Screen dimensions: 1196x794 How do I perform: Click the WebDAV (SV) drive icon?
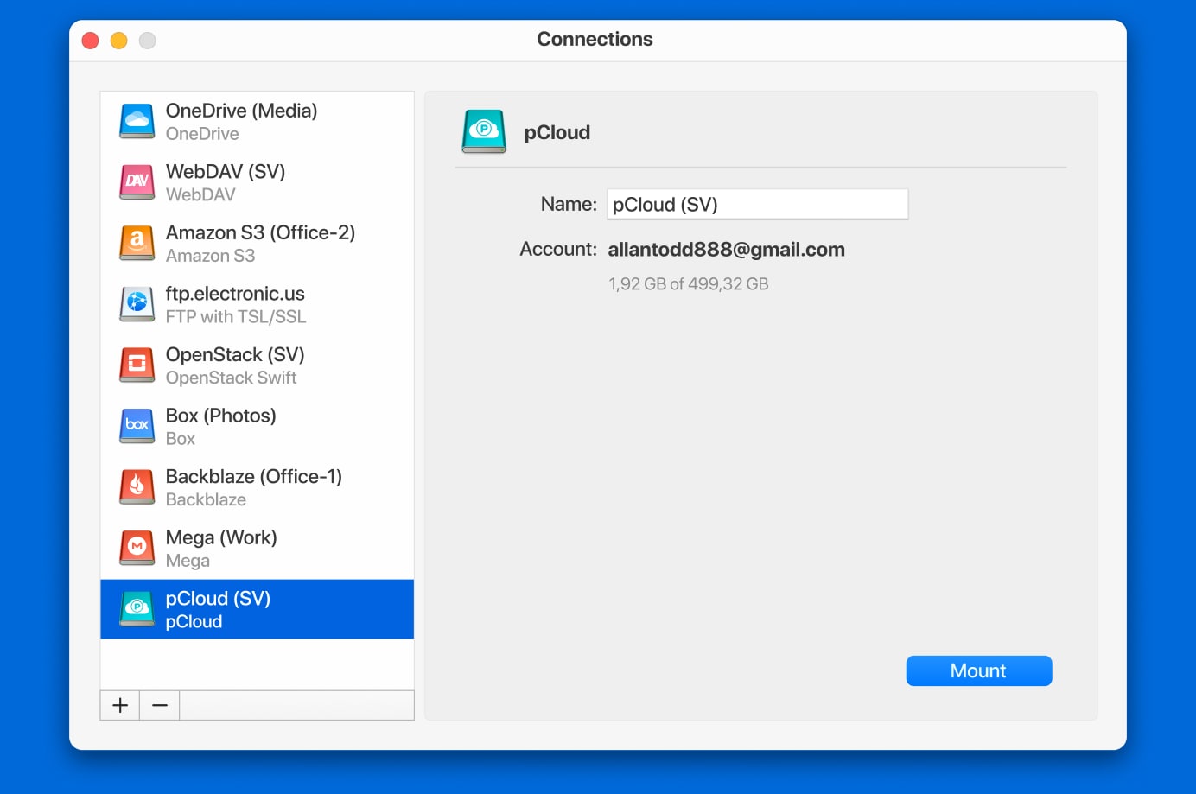point(137,182)
